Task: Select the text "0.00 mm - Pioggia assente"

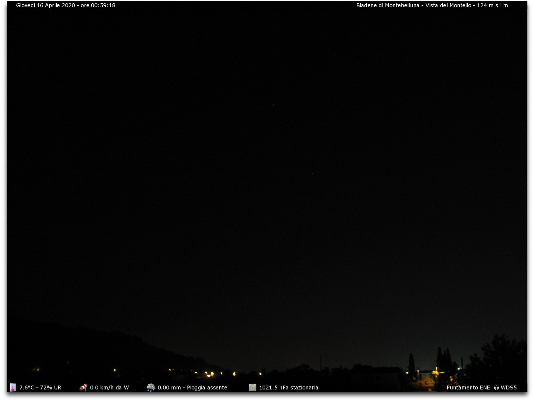Action: 192,388
